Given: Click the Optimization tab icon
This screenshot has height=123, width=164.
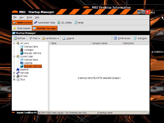Looking at the screenshot, I should (15, 23).
